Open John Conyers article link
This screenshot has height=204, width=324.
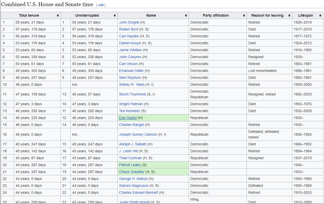tap(130, 57)
